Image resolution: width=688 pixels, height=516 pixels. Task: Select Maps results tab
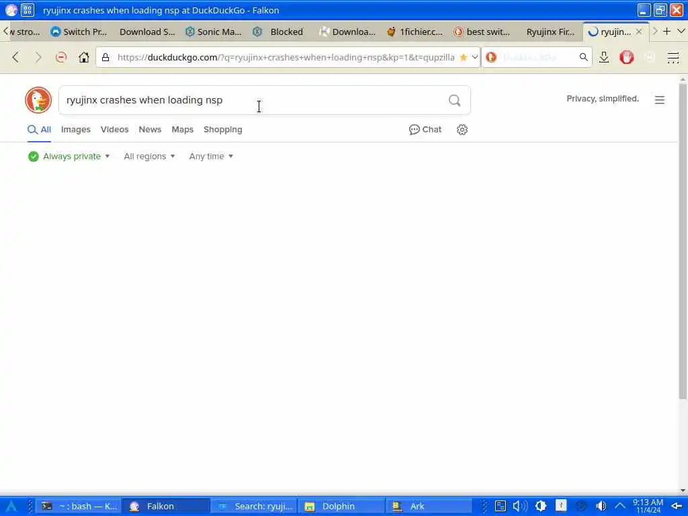click(x=183, y=130)
